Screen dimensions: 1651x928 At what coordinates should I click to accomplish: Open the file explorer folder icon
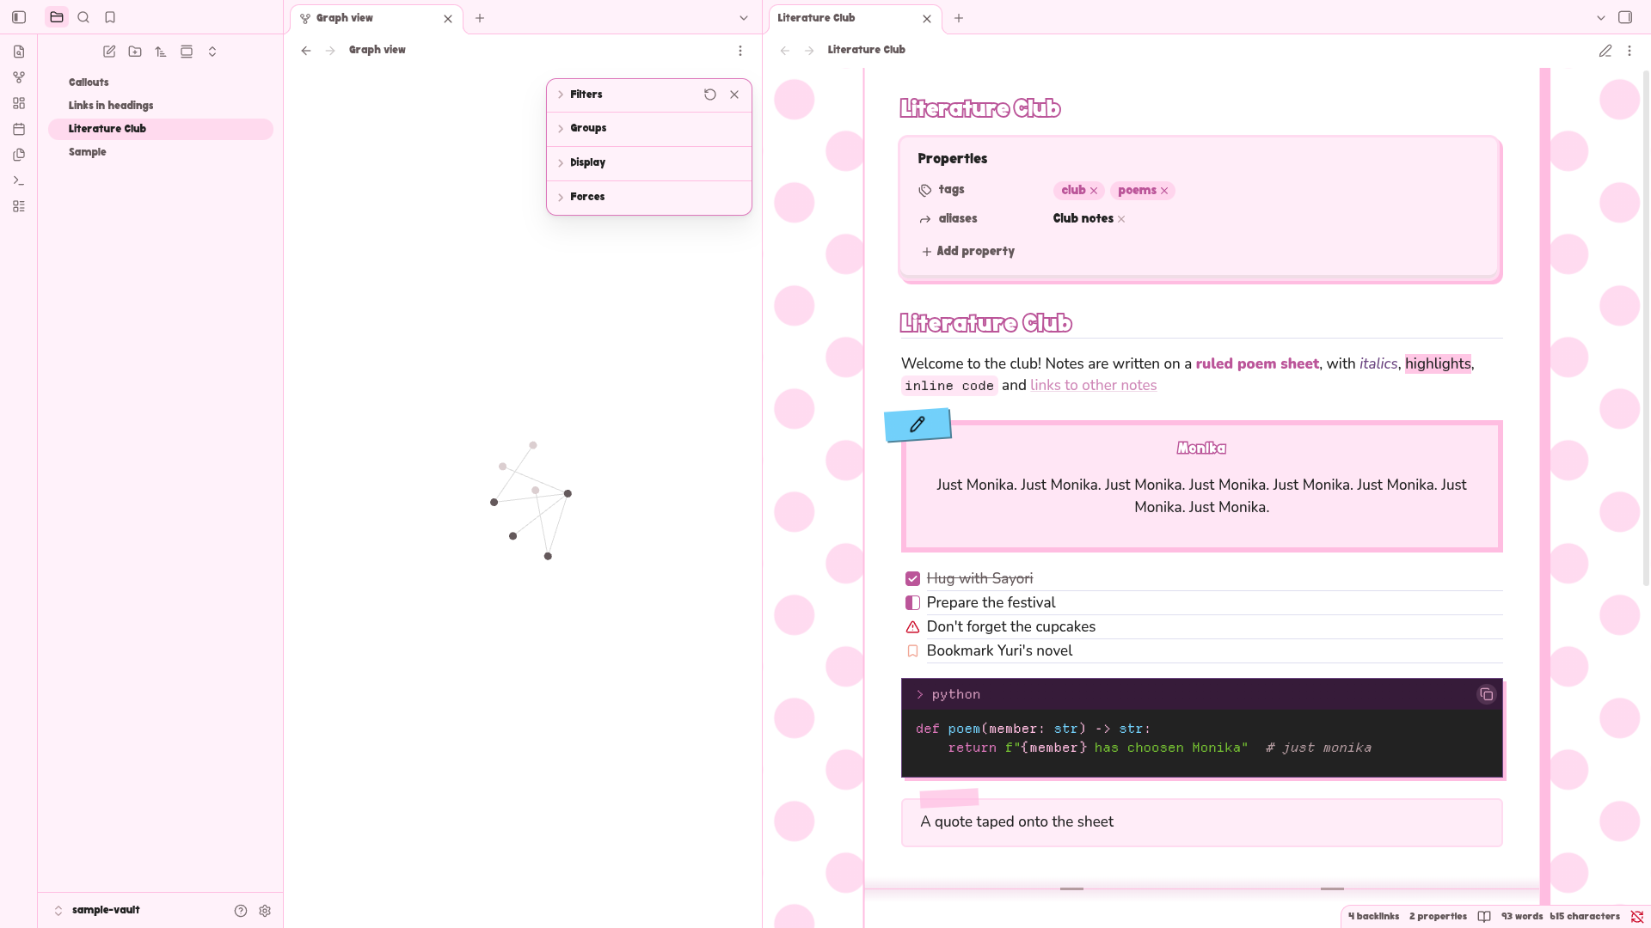57,17
